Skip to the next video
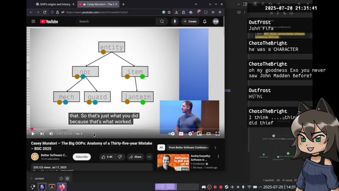339x191 pixels. [42, 134]
